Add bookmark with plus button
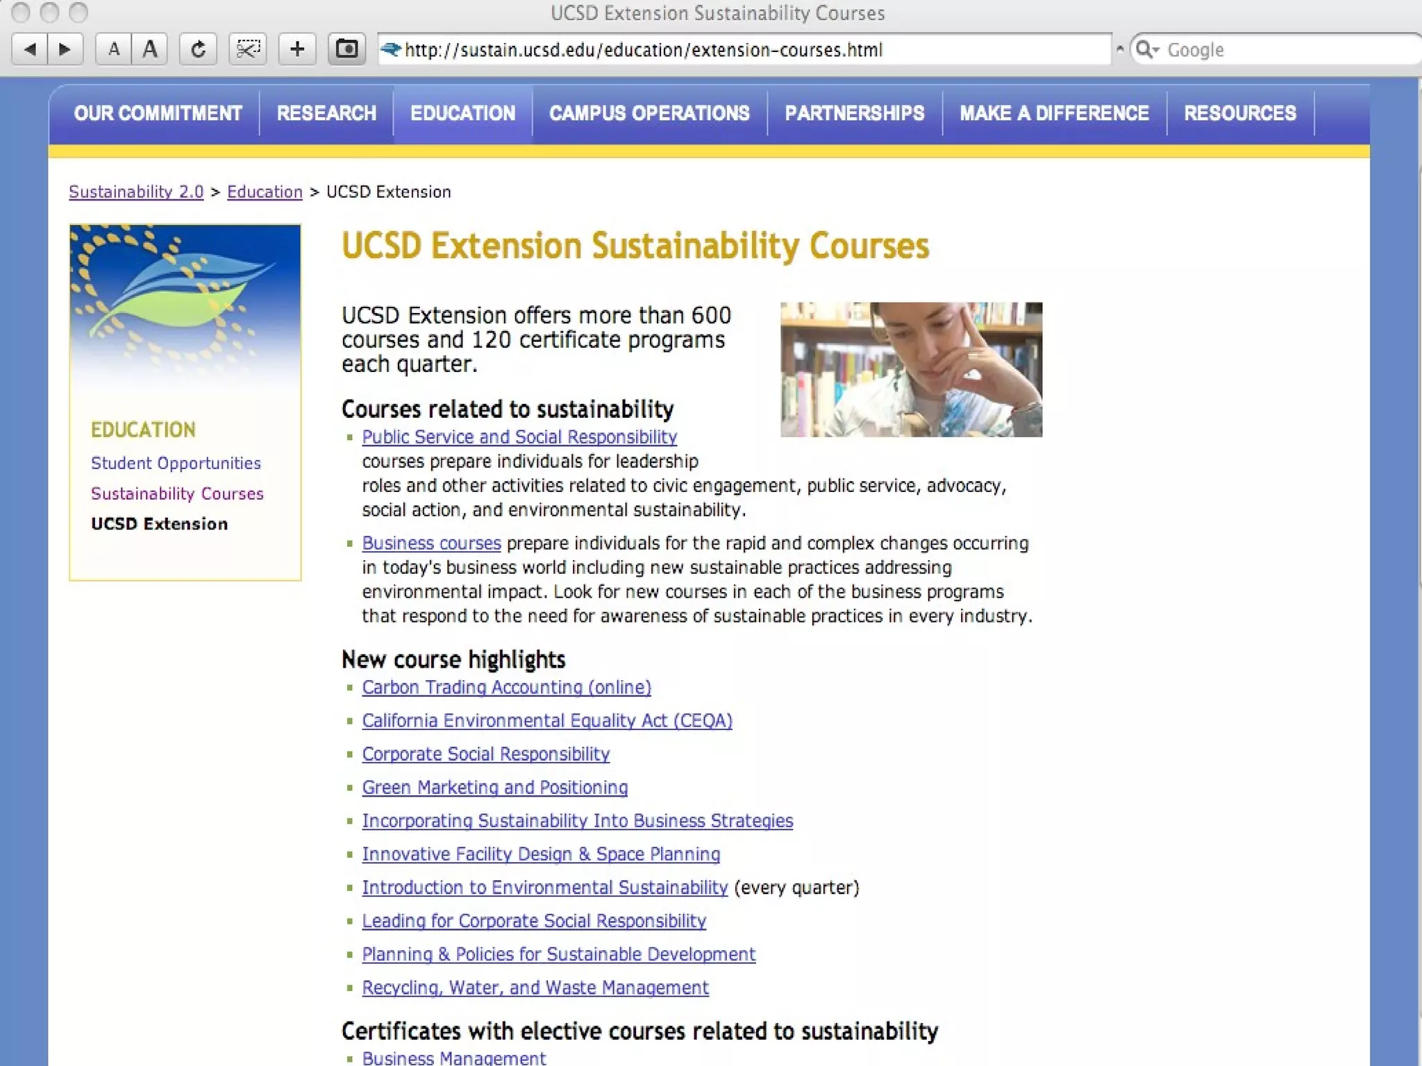Screen dimensions: 1422x1066 point(297,49)
